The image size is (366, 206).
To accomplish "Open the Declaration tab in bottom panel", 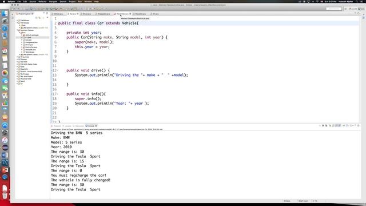I will point(79,126).
